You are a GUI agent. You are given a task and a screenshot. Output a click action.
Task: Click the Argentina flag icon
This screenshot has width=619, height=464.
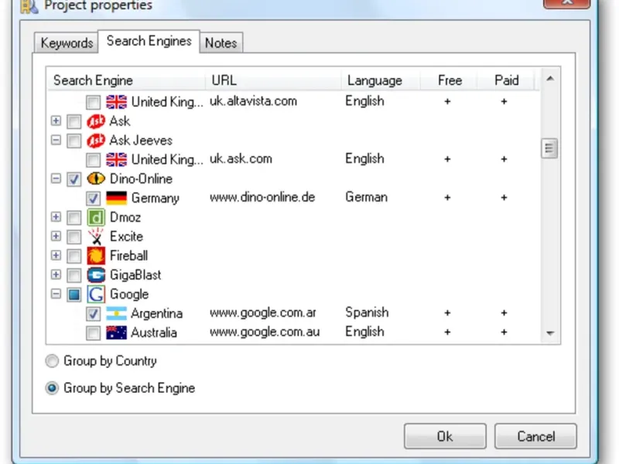point(117,314)
